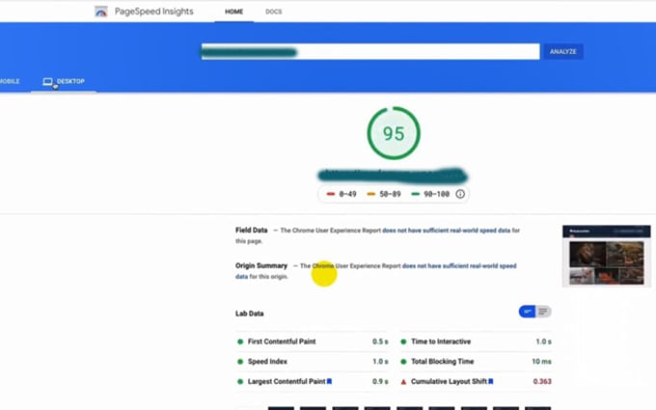Click the 10 ms blocking time value
Viewport: 656px width, 410px height.
542,362
